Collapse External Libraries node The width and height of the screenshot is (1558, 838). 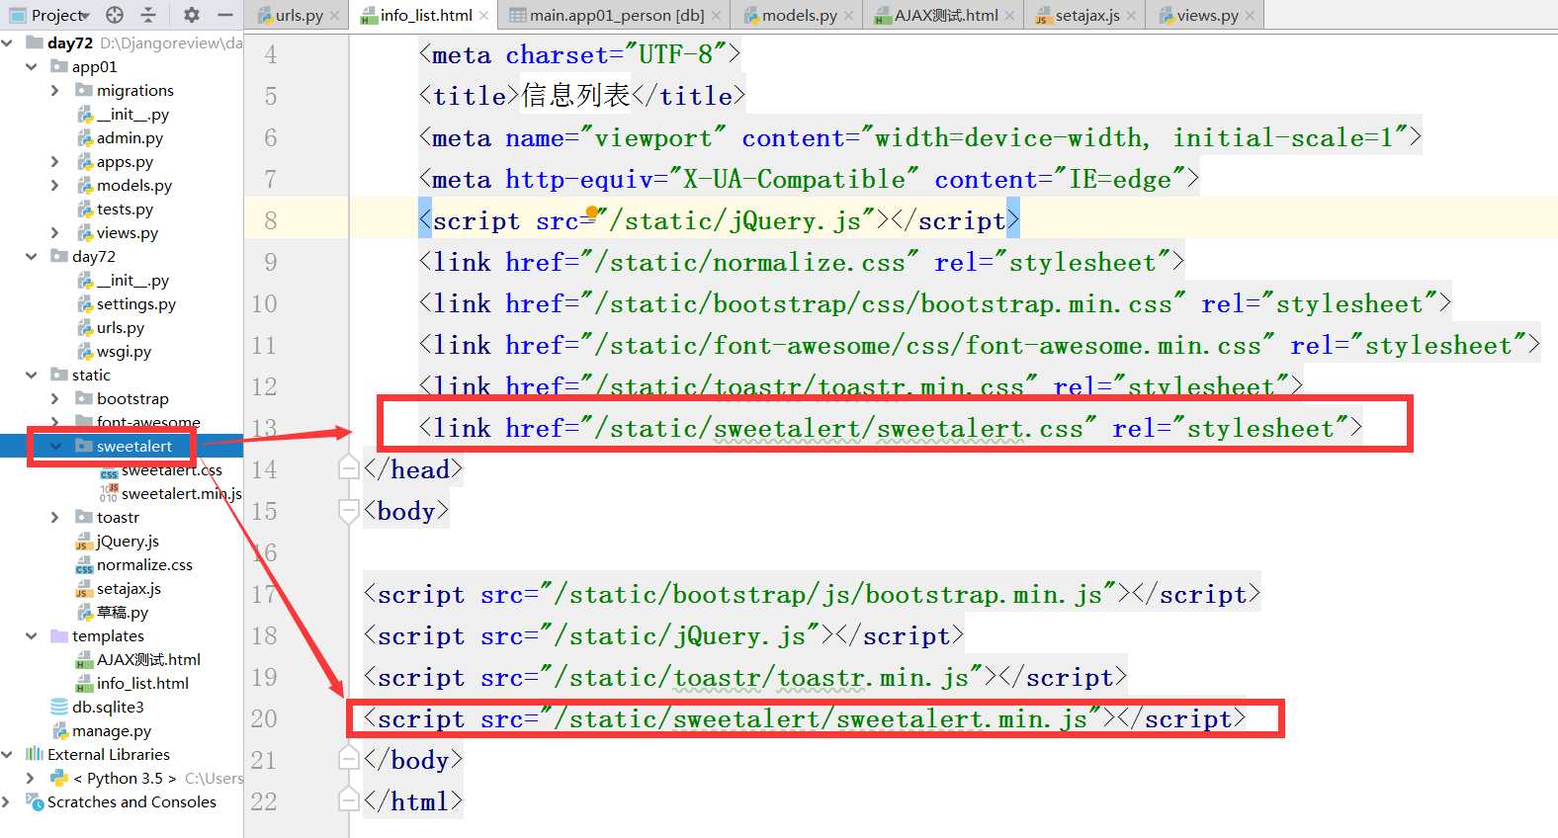click(x=8, y=754)
